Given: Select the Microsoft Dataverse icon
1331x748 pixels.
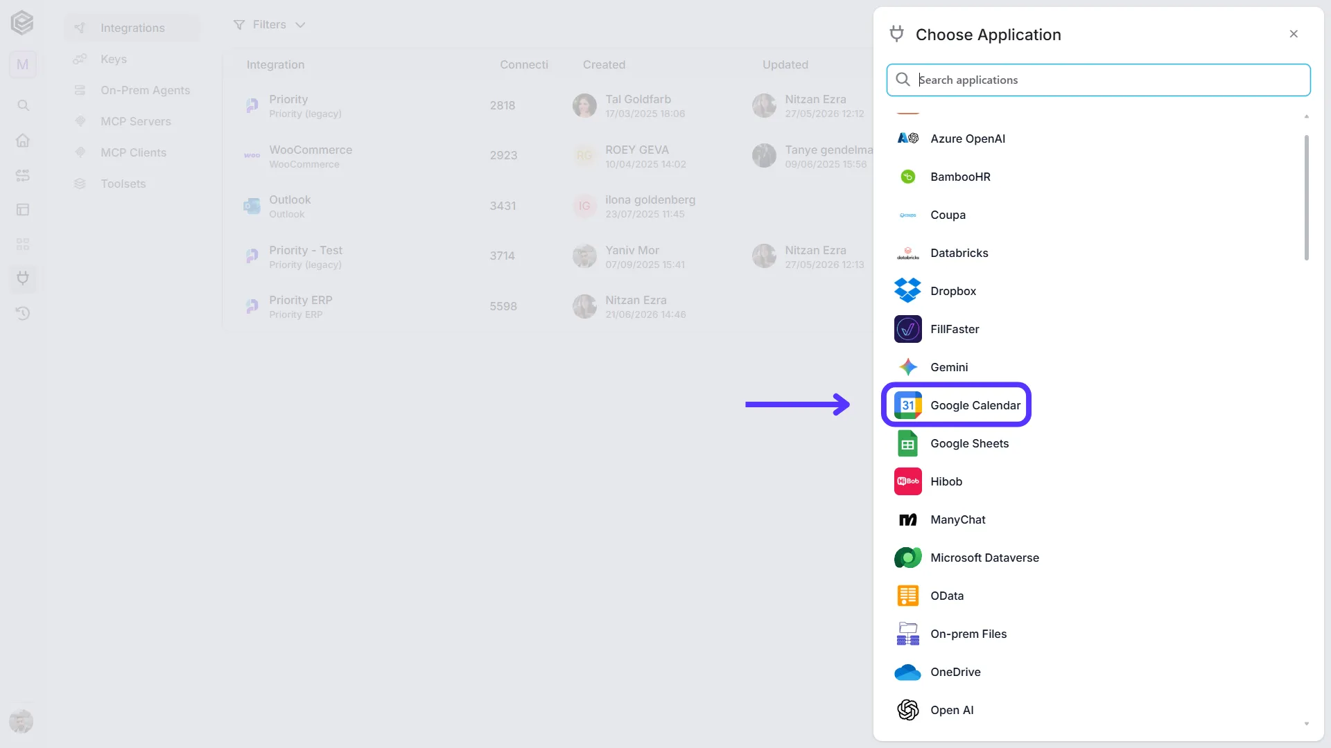Looking at the screenshot, I should coord(907,558).
